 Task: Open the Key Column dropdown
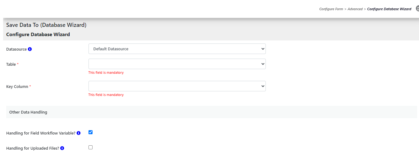(x=177, y=86)
